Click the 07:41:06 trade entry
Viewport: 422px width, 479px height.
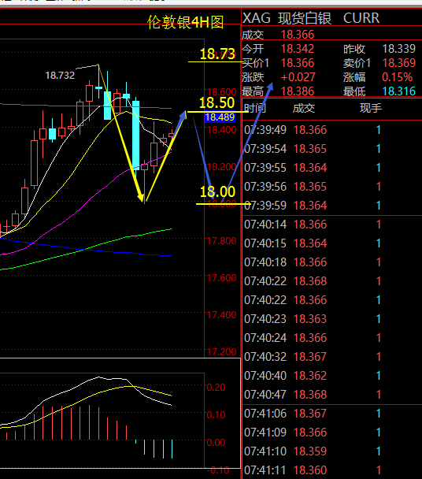tap(331, 414)
